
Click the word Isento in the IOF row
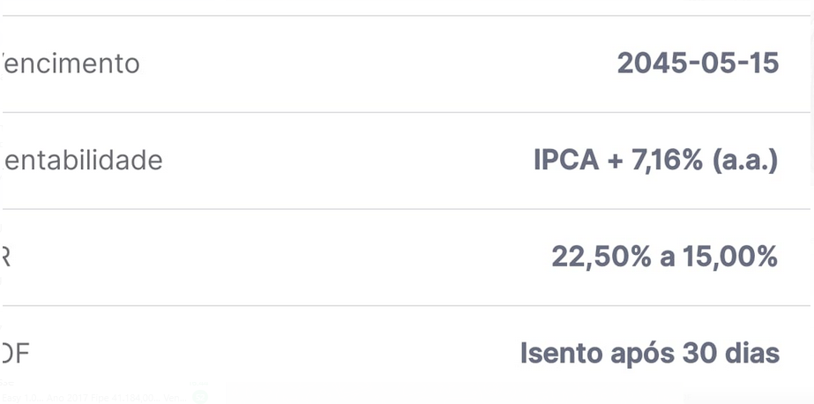click(x=562, y=354)
